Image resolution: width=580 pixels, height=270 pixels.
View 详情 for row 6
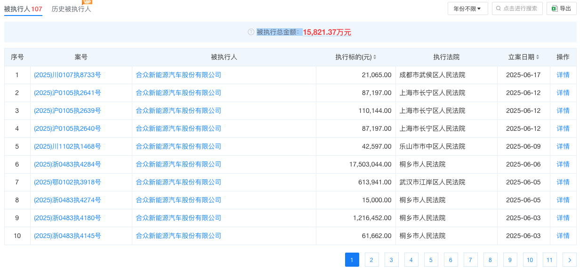pos(563,164)
